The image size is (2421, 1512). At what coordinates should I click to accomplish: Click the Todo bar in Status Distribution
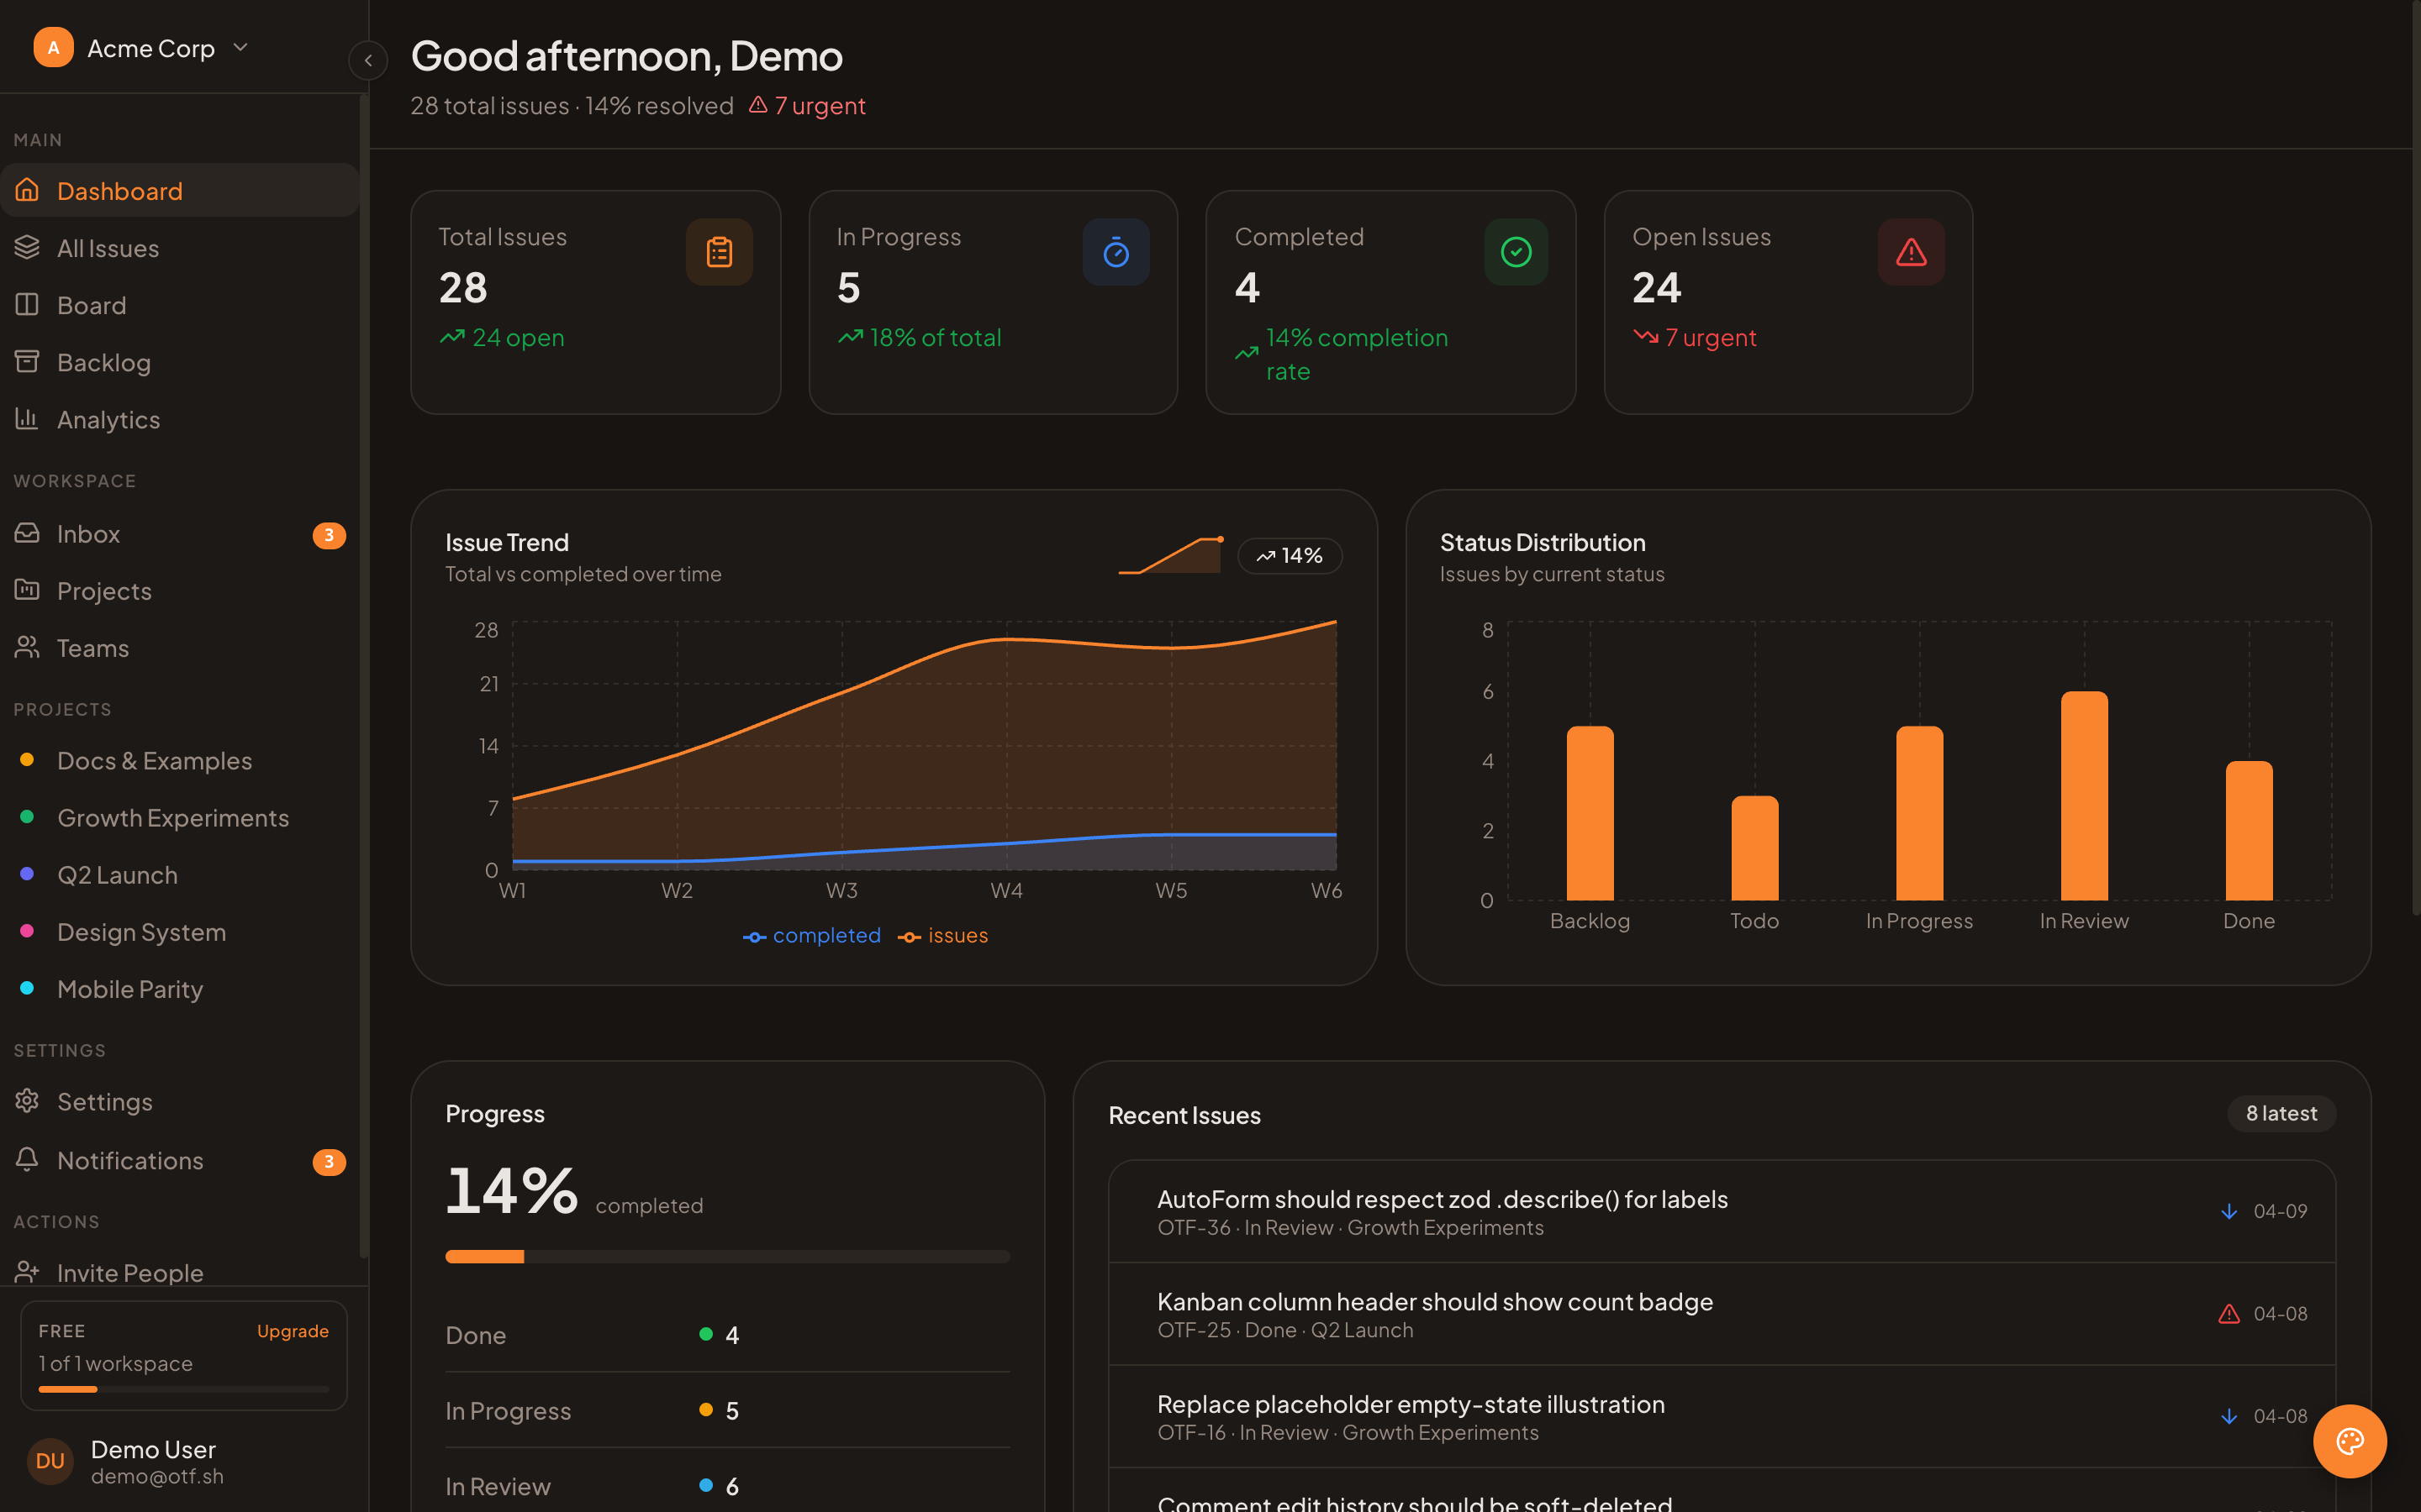(1754, 848)
